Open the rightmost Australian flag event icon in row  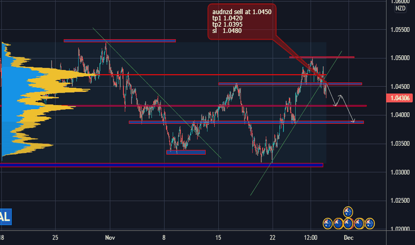pyautogui.click(x=370, y=224)
